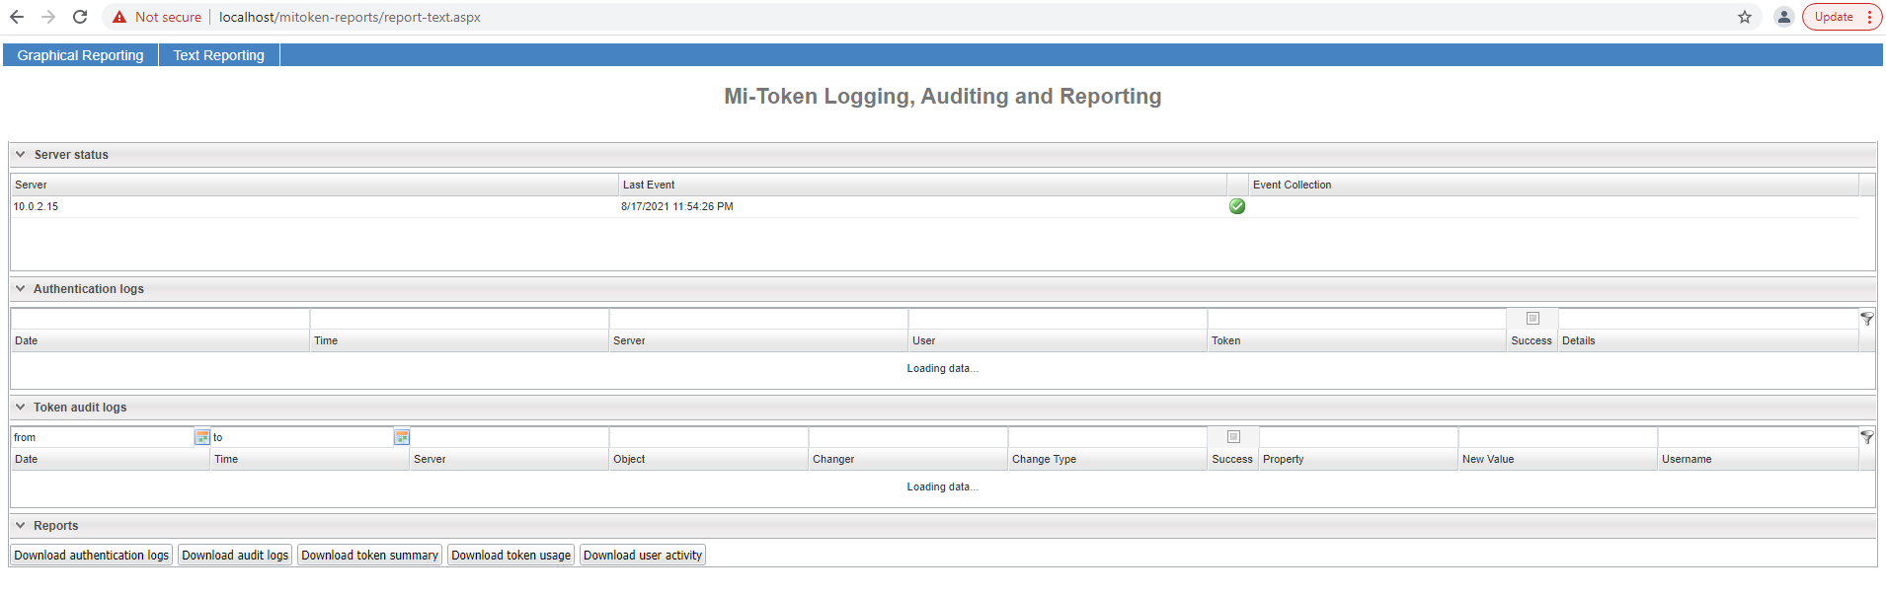Viewport: 1886px width, 597px height.
Task: Open the browser profile icon
Action: tap(1783, 17)
